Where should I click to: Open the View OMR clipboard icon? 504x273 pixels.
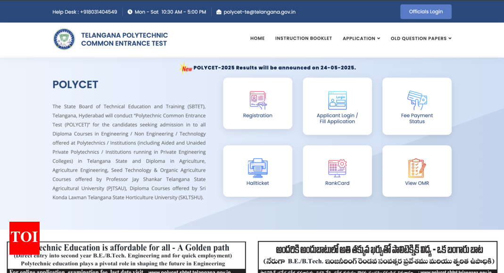click(x=417, y=168)
